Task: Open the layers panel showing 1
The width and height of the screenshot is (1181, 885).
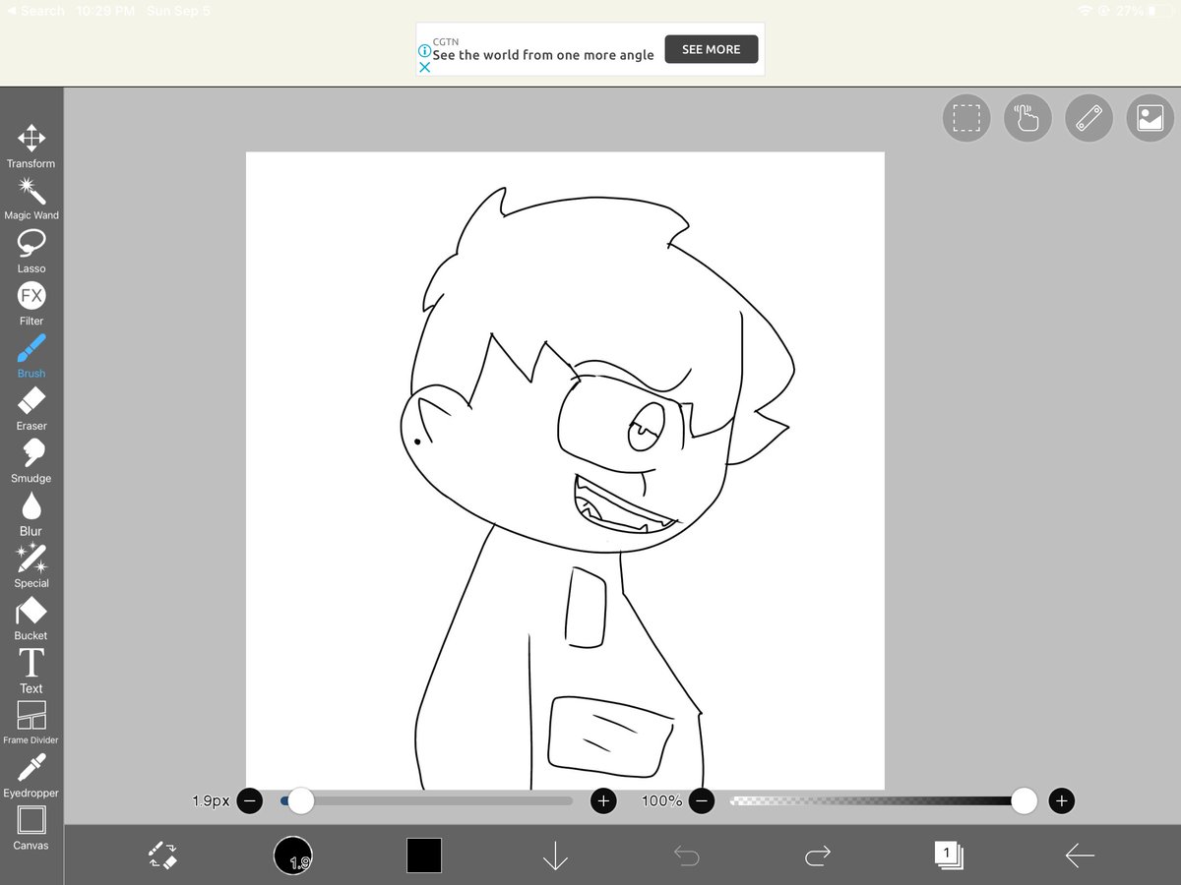Action: tap(949, 855)
